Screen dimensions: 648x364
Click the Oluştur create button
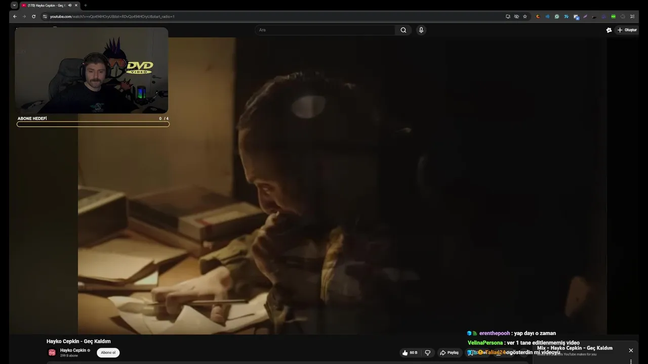pyautogui.click(x=627, y=30)
